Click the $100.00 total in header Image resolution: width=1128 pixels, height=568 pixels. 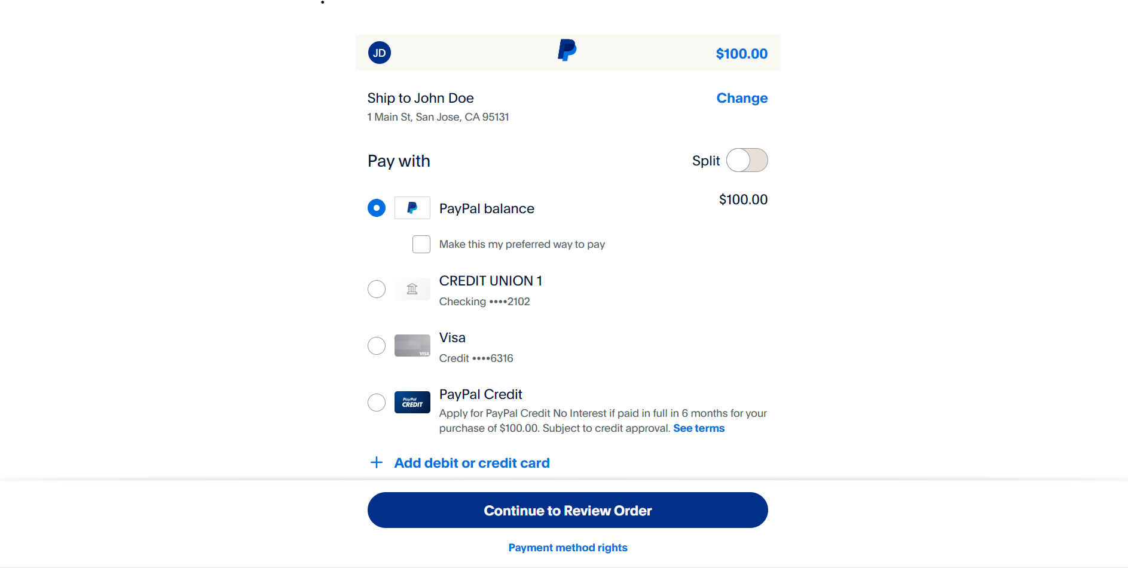(x=741, y=54)
